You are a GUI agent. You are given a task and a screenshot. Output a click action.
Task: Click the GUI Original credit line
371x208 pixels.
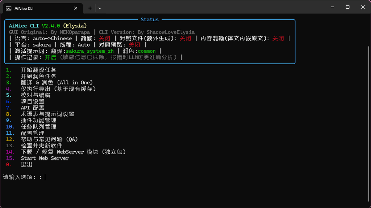pyautogui.click(x=102, y=32)
